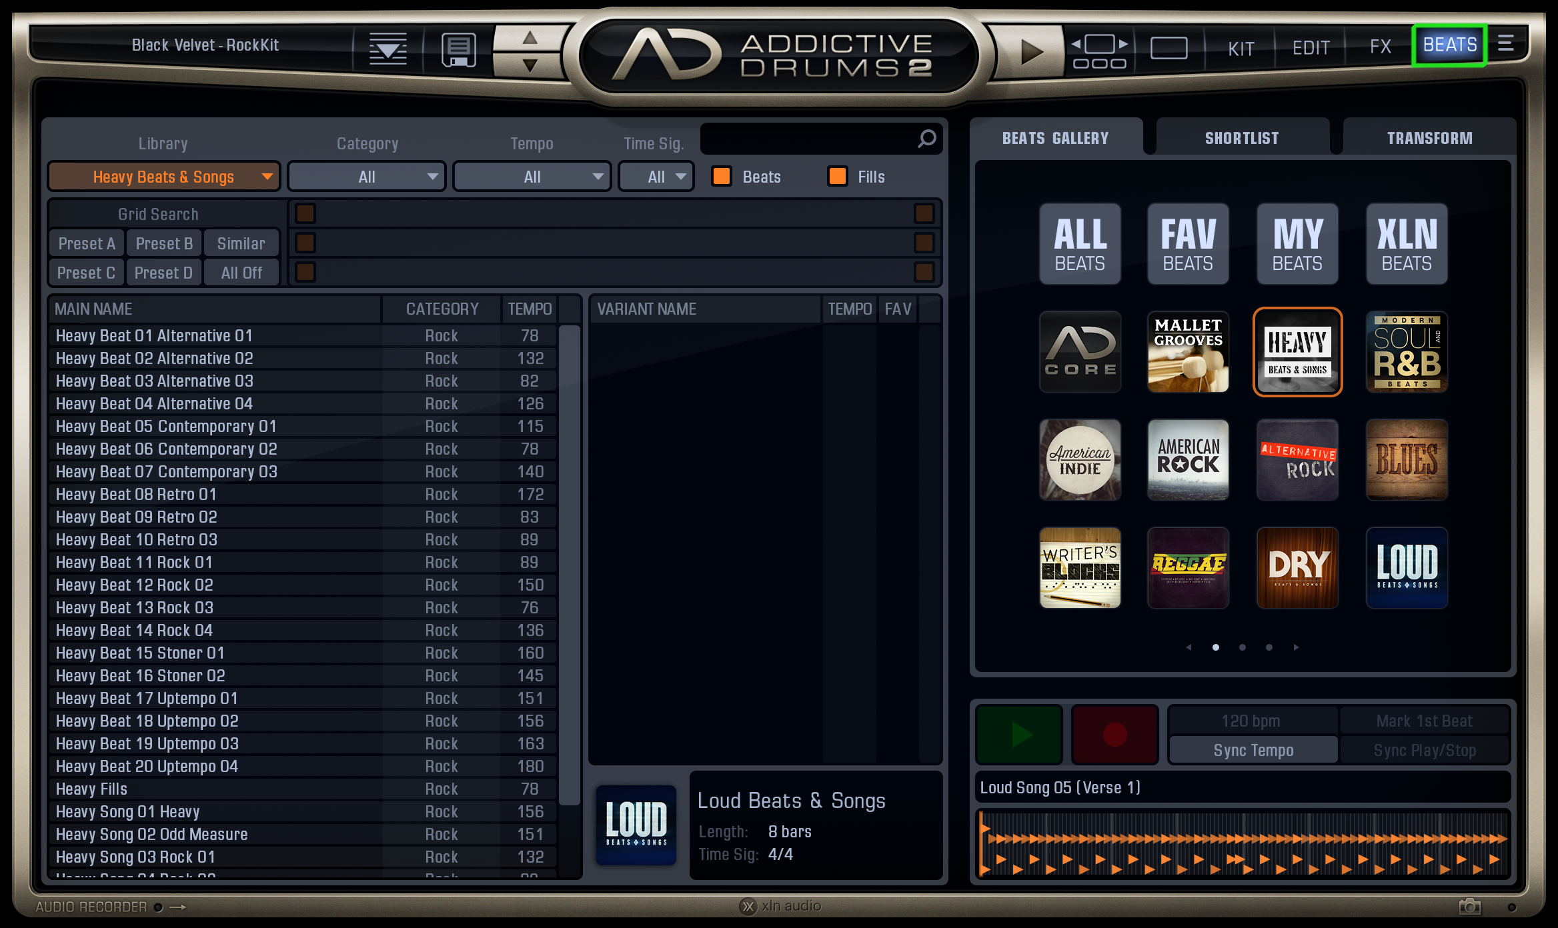Open the FAV BEATS gallery tile

[1188, 244]
